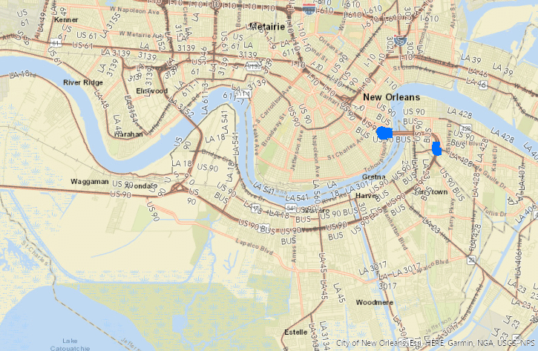
Task: Select the larger blue highlighted polygon
Action: coord(384,133)
